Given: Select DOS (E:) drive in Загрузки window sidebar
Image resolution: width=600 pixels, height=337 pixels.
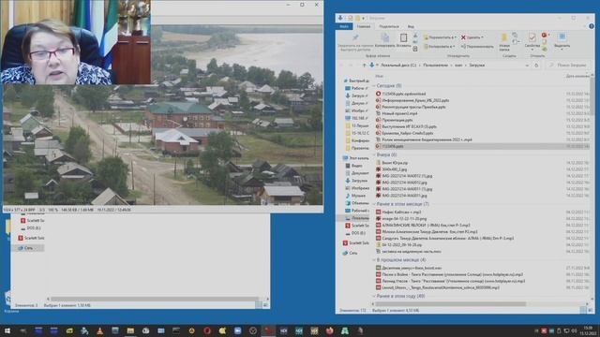Looking at the screenshot, I should pos(354,233).
